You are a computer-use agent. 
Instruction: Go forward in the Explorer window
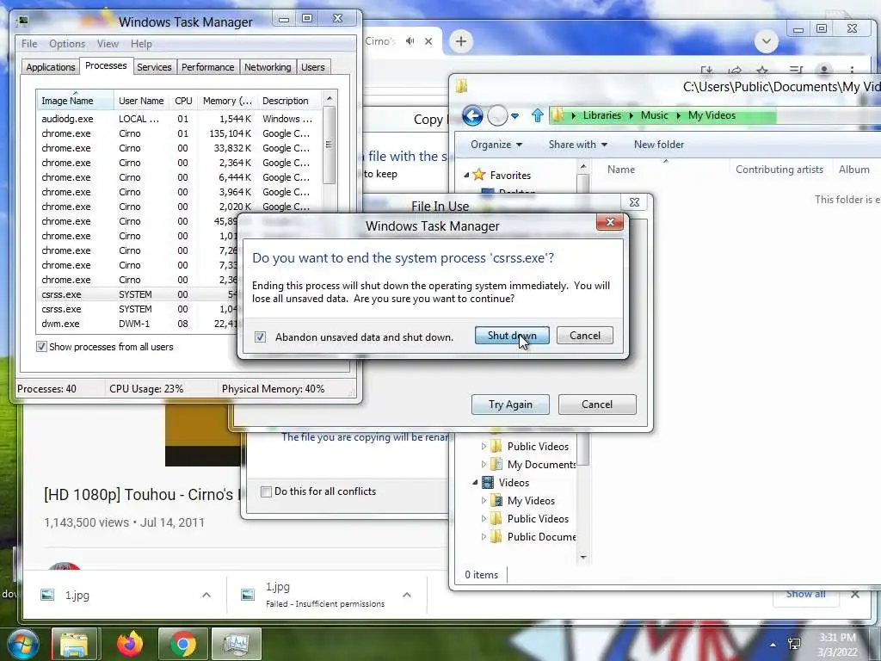point(497,116)
